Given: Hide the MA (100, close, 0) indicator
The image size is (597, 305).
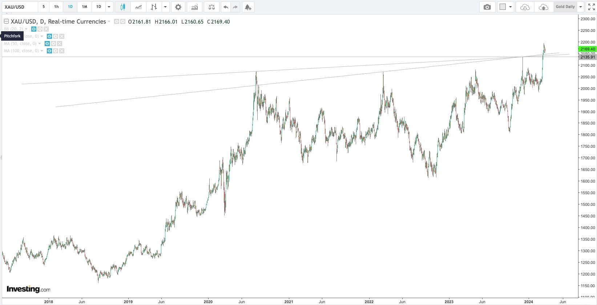Looking at the screenshot, I should pyautogui.click(x=49, y=51).
